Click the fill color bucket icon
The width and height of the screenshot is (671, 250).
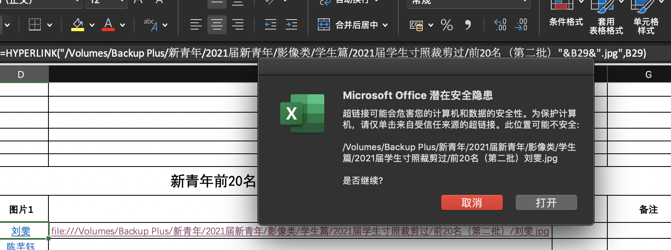coord(77,25)
